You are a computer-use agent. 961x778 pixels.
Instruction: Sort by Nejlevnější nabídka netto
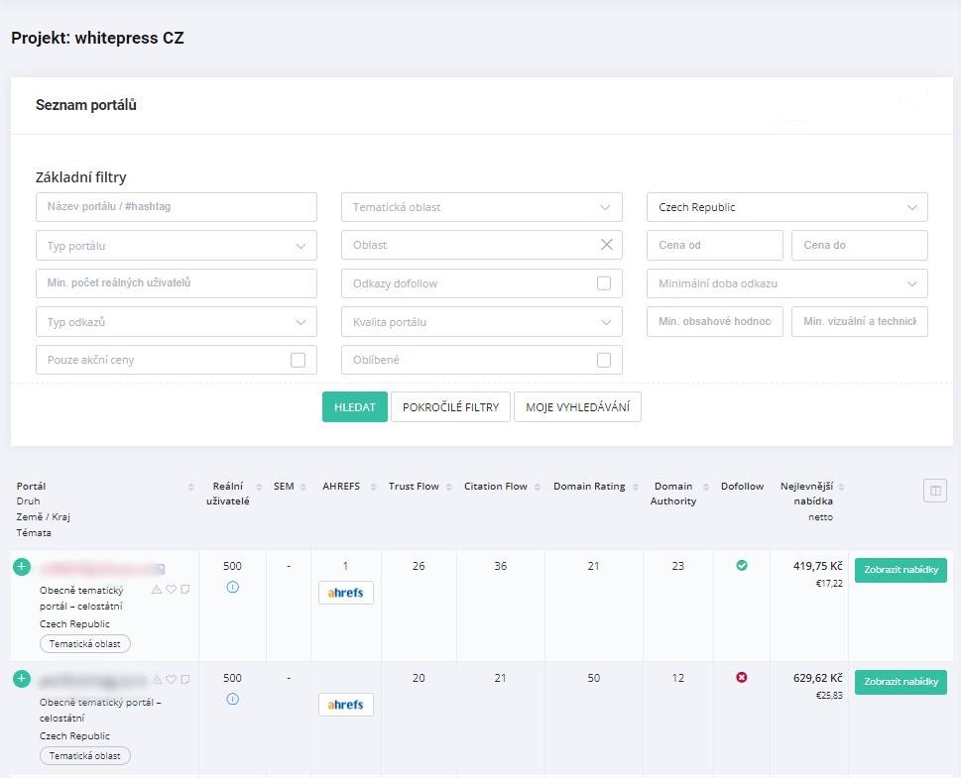click(841, 487)
